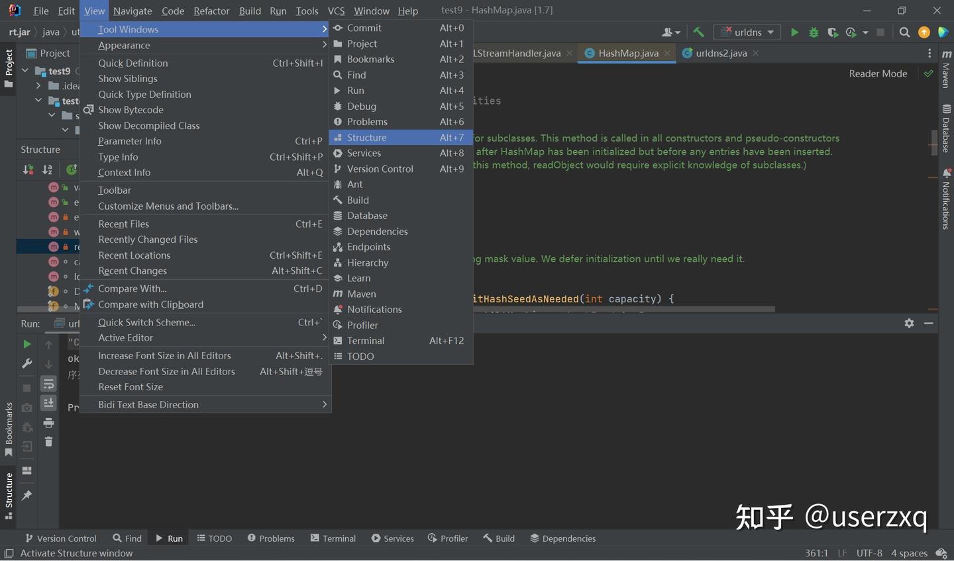Open the Maven tool window on the right stripe
Viewport: 954px width, 561px height.
(x=946, y=69)
